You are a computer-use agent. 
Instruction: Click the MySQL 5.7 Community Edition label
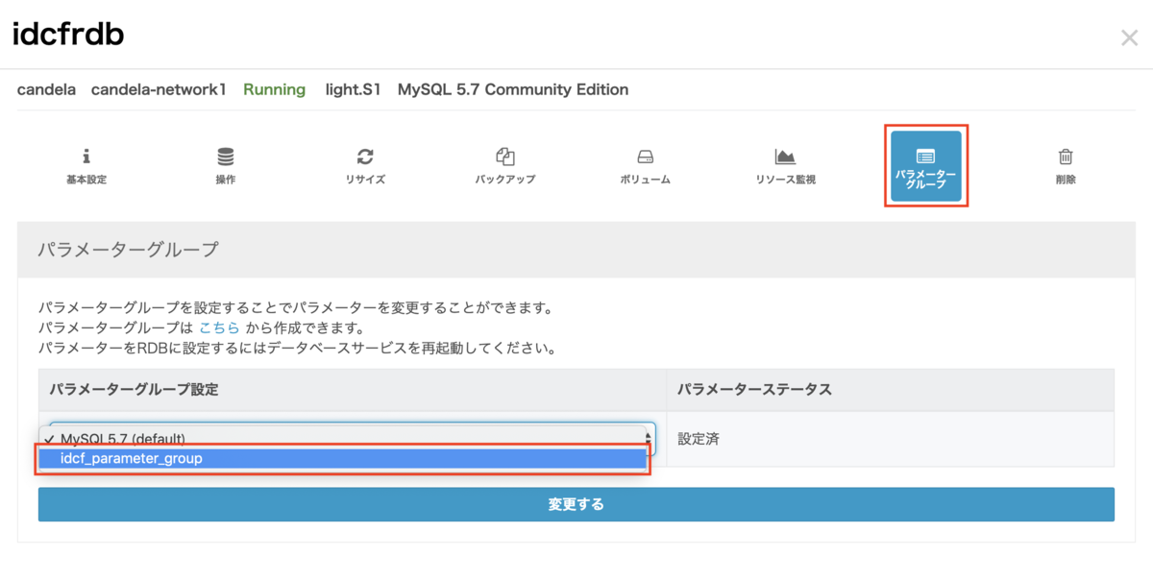pyautogui.click(x=513, y=89)
